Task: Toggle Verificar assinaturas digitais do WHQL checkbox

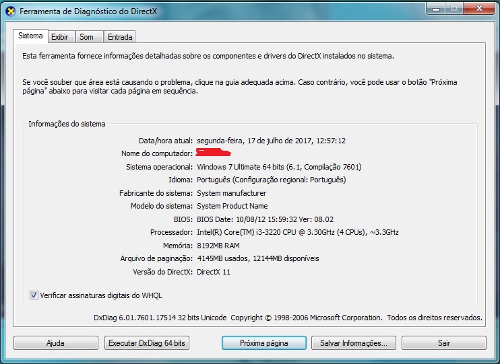Action: pos(34,295)
